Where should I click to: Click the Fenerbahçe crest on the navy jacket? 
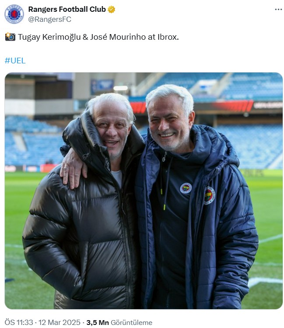click(209, 196)
